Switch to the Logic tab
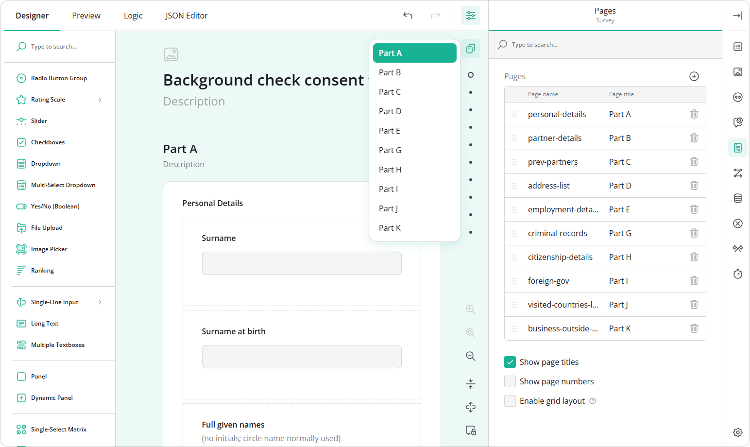Image resolution: width=750 pixels, height=447 pixels. pos(133,16)
